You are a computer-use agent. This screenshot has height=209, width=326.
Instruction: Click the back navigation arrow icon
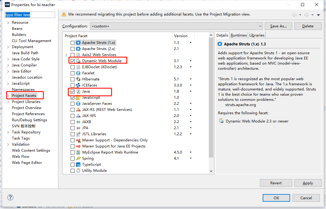pos(294,15)
